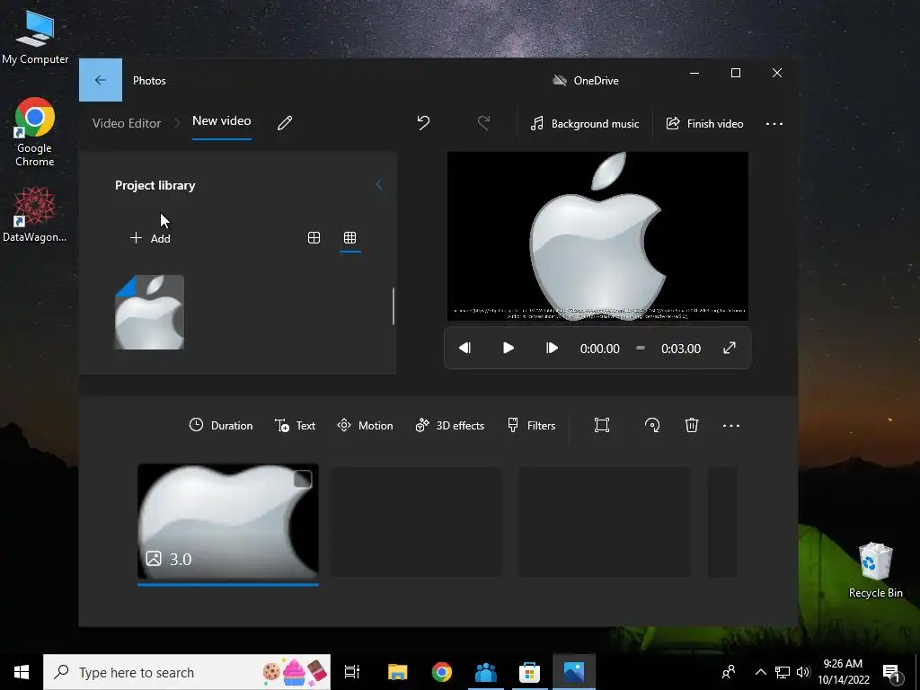This screenshot has height=690, width=920.
Task: Open the DataWagon desktop shortcut
Action: tap(35, 214)
